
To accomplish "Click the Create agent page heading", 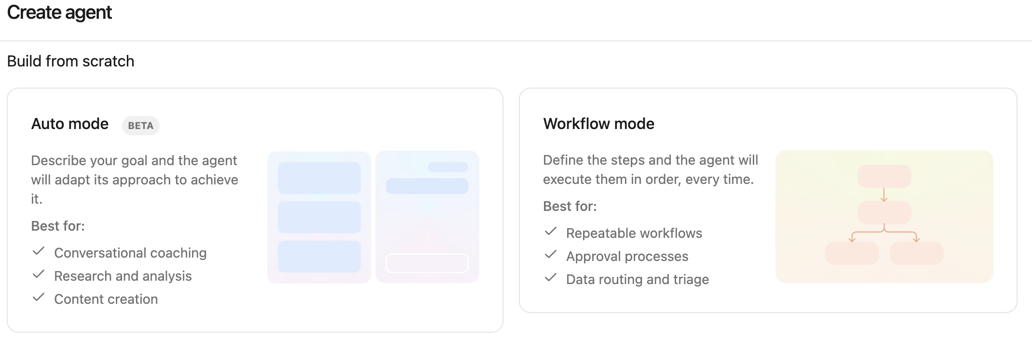I will [x=59, y=13].
